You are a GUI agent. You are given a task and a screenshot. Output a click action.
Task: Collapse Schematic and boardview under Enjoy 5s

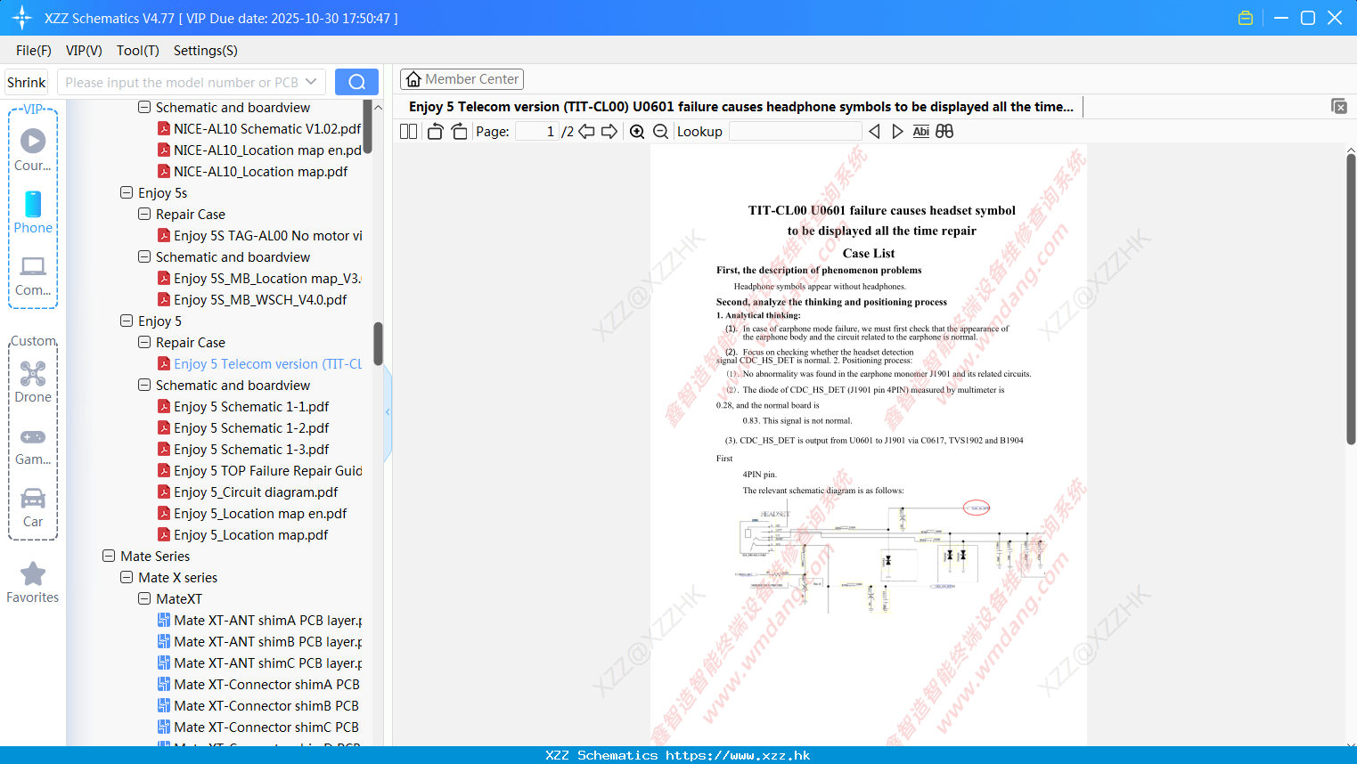(x=144, y=256)
